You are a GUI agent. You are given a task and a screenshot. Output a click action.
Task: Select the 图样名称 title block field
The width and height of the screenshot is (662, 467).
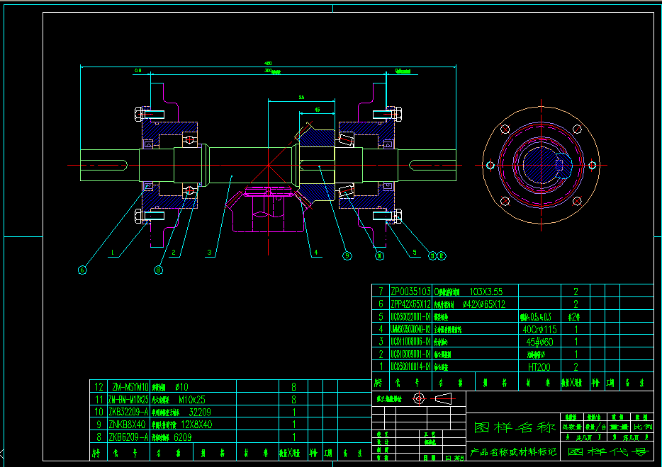pyautogui.click(x=511, y=427)
